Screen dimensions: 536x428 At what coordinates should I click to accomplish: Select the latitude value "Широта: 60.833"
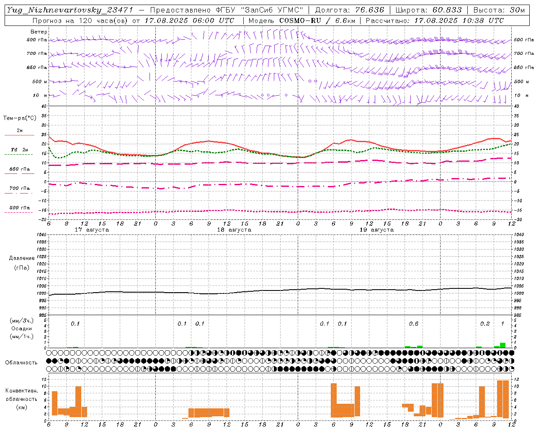(x=428, y=10)
